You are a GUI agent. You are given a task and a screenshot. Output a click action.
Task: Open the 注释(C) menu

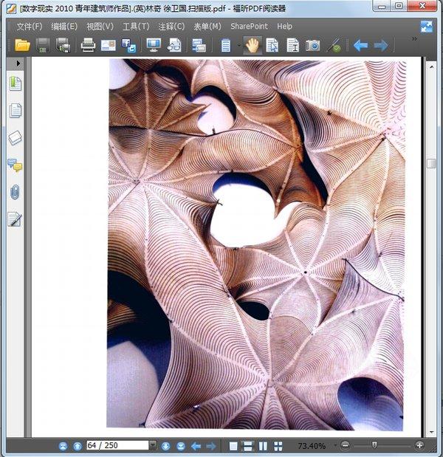(x=171, y=27)
